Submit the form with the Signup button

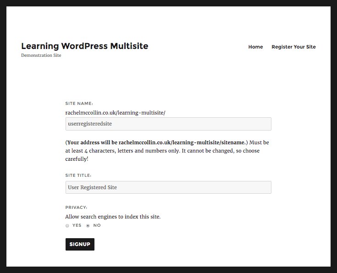pyautogui.click(x=80, y=244)
